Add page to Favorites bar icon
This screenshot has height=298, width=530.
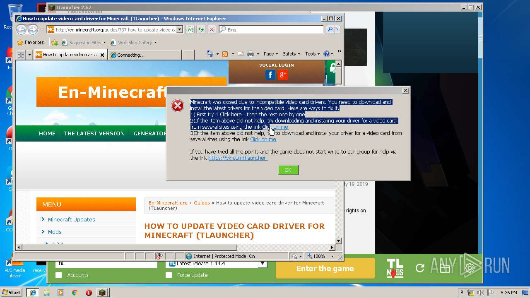pyautogui.click(x=54, y=42)
